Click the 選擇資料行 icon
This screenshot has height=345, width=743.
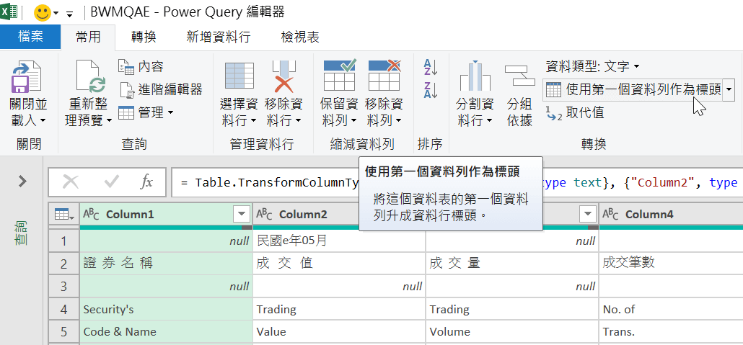point(239,76)
